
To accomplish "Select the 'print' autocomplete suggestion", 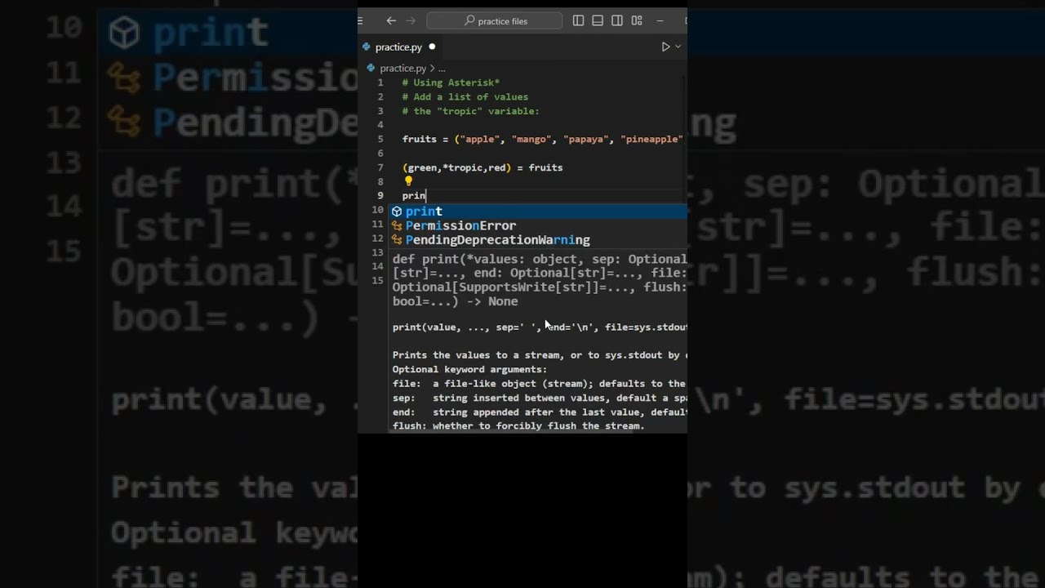I will click(537, 211).
